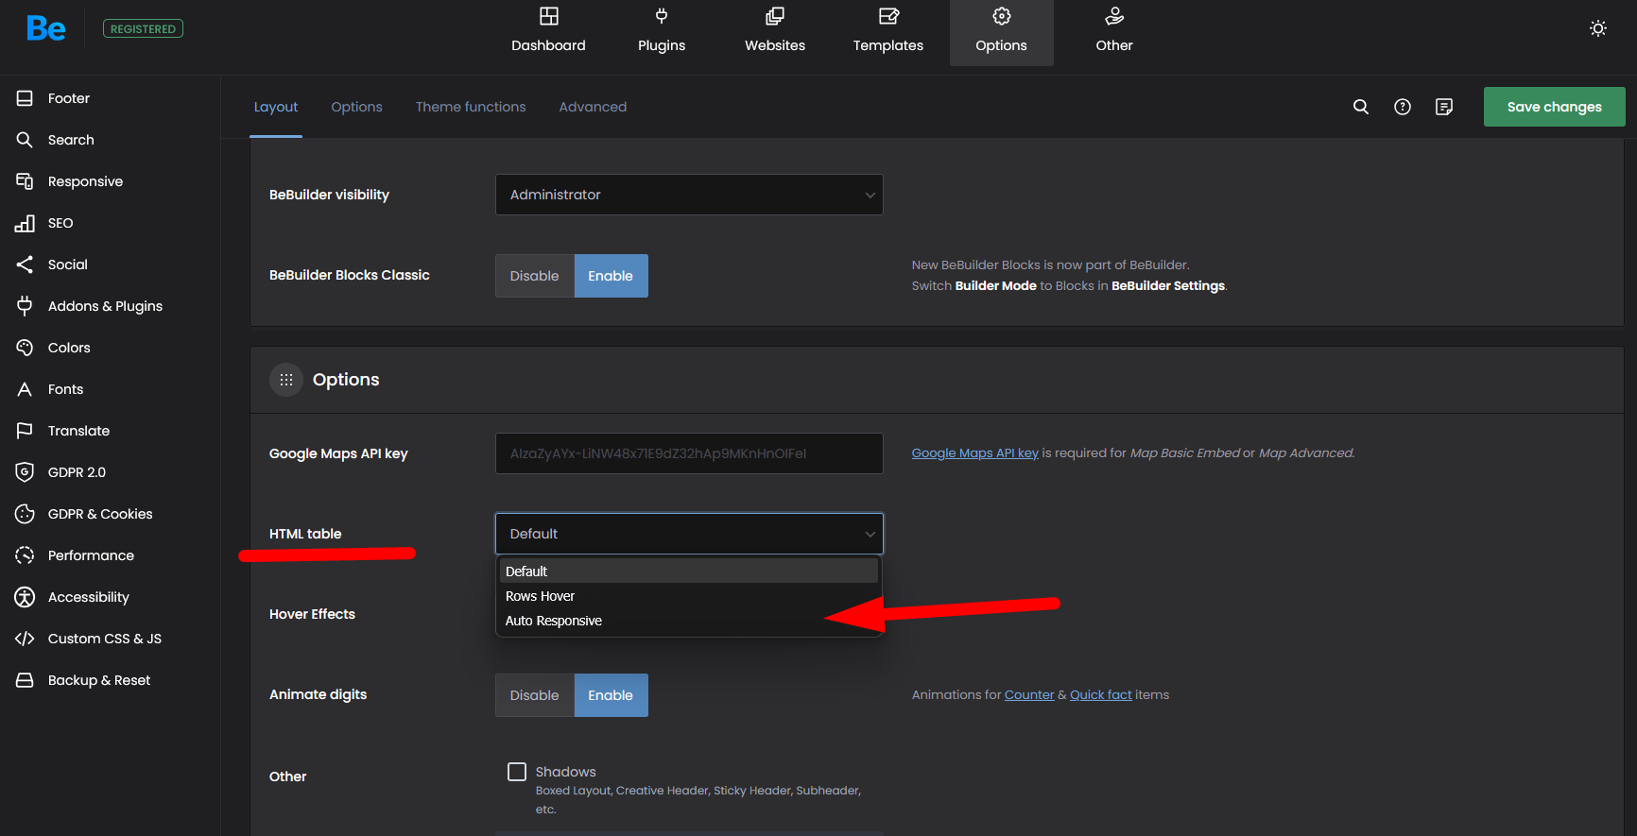
Task: Open the help question mark icon
Action: pos(1402,107)
